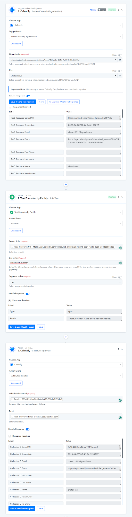This screenshot has width=132, height=517.
Task: Open three-dot menu of Get Invitee step
Action: [x=119, y=349]
